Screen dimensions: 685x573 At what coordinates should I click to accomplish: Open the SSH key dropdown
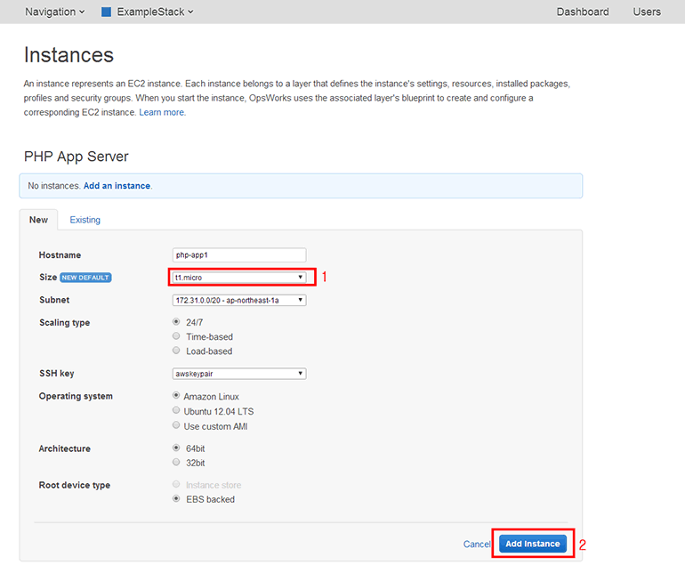tap(238, 374)
